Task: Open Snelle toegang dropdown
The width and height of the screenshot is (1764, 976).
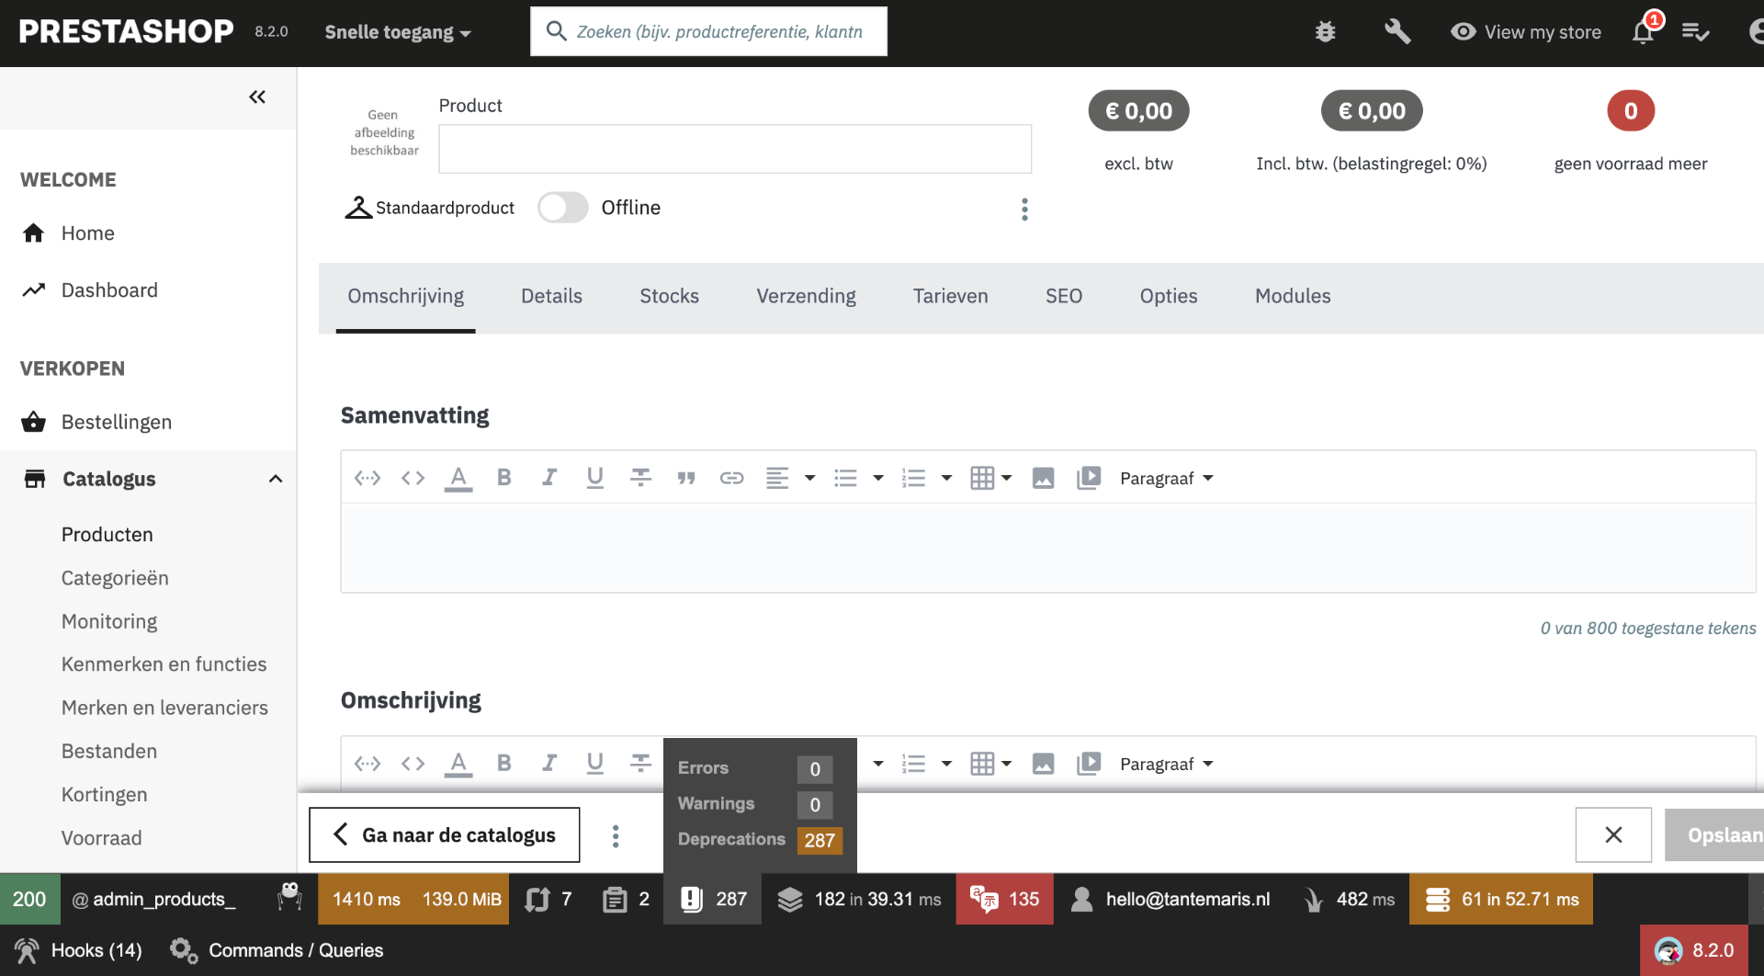Action: coord(398,32)
